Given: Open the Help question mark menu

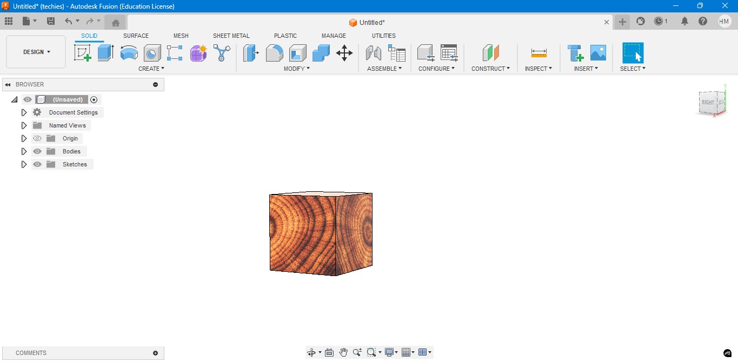Looking at the screenshot, I should [703, 21].
